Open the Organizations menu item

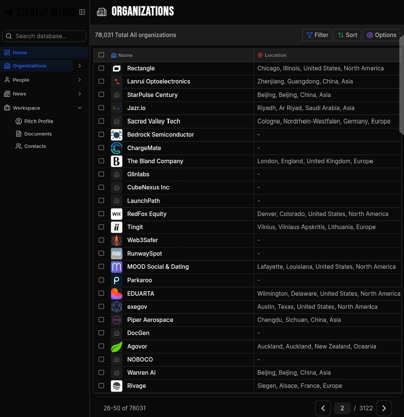(x=37, y=66)
